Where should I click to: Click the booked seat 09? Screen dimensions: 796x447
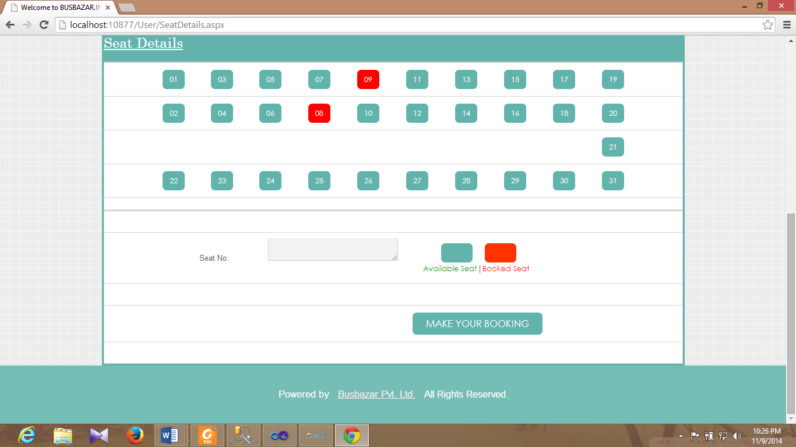click(x=368, y=79)
